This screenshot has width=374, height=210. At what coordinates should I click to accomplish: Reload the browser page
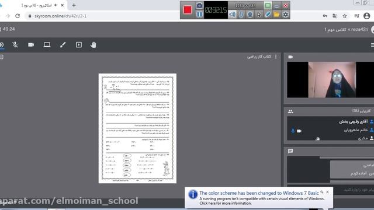coord(18,16)
